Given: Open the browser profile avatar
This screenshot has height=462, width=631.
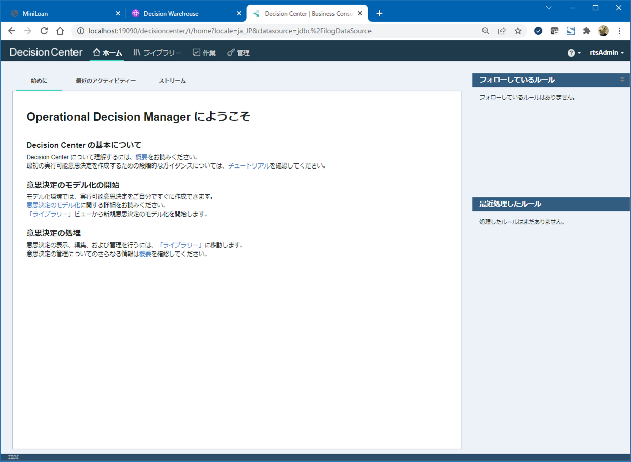Looking at the screenshot, I should (x=603, y=31).
